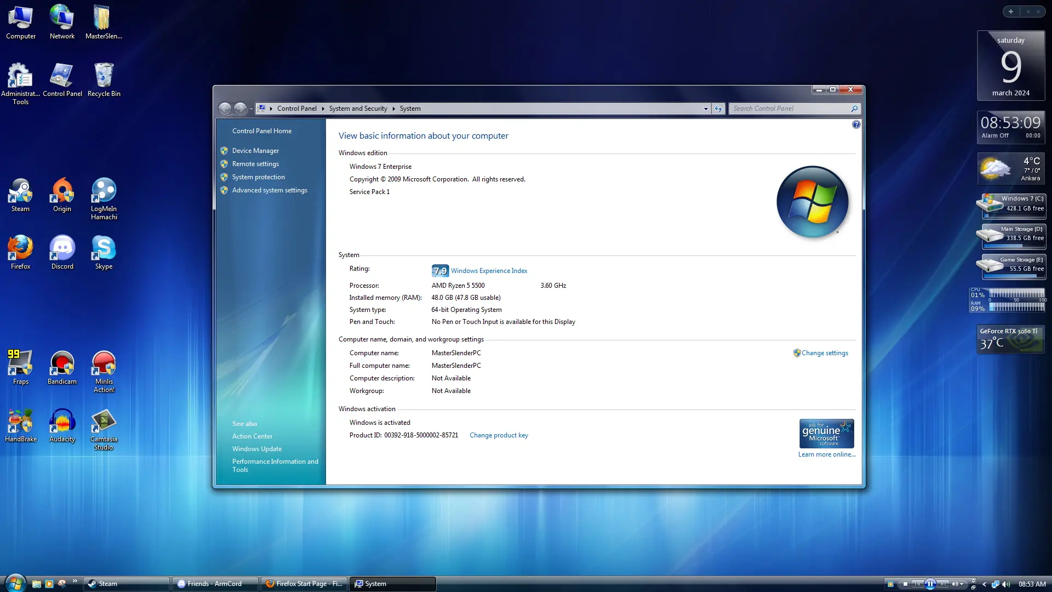Click the Control Panel refresh icon
The height and width of the screenshot is (592, 1052).
tap(718, 109)
